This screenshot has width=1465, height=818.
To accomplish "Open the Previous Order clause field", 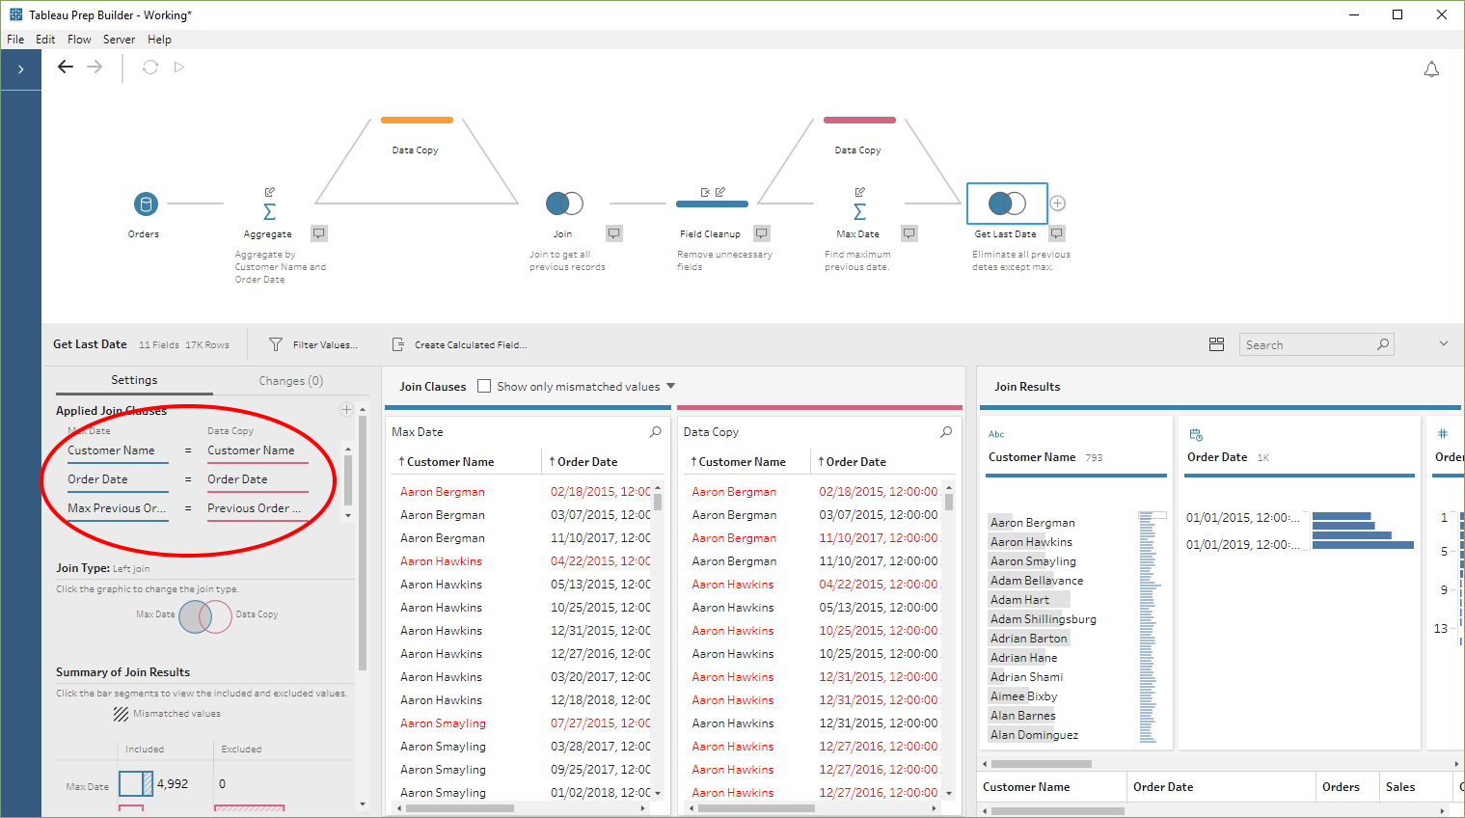I will coord(258,509).
